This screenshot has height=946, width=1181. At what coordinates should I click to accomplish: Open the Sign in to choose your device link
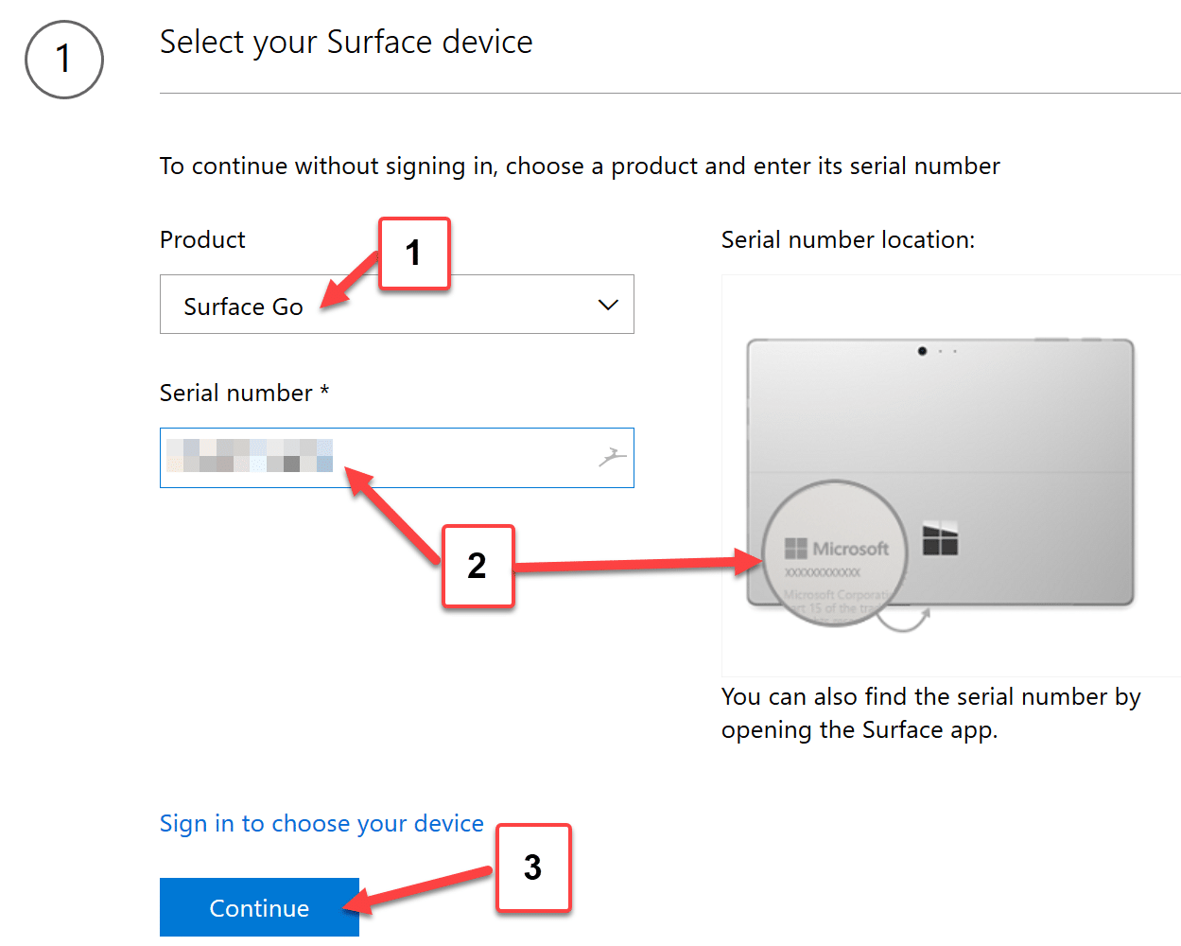(321, 823)
